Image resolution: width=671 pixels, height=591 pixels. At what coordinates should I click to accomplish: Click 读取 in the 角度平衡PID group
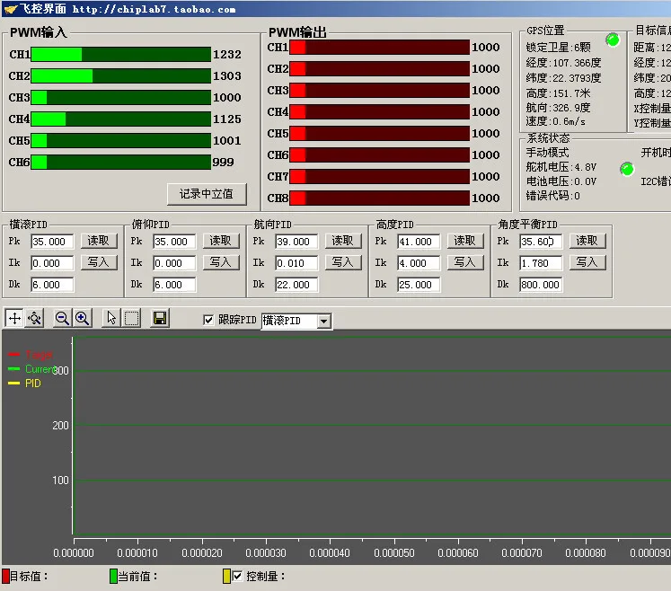587,241
